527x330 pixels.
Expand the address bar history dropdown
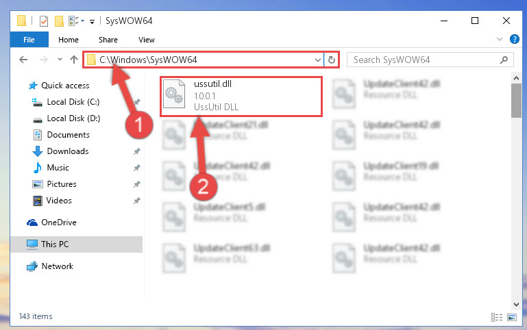[x=317, y=60]
